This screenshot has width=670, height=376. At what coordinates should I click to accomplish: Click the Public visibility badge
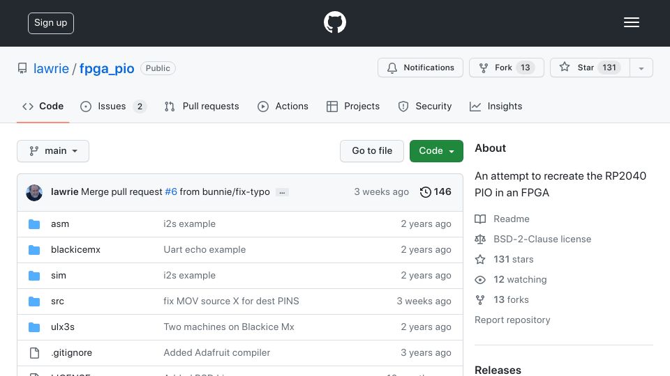(158, 68)
